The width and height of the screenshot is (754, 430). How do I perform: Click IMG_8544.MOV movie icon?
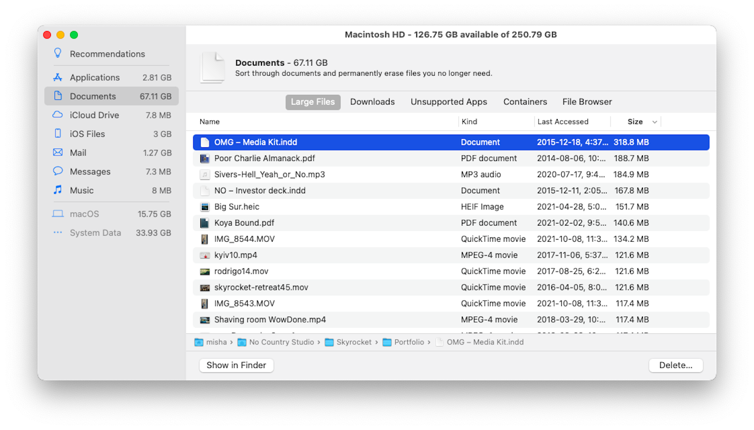204,239
